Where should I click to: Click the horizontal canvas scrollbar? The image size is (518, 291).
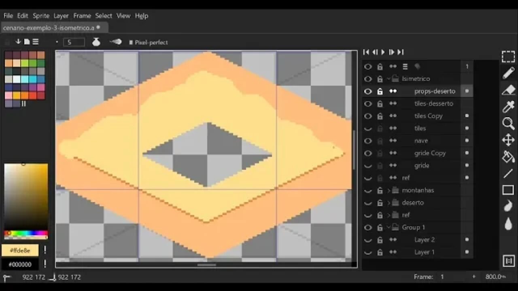(206, 265)
